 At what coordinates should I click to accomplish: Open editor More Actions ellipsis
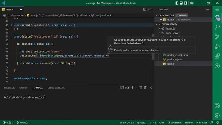point(150,9)
